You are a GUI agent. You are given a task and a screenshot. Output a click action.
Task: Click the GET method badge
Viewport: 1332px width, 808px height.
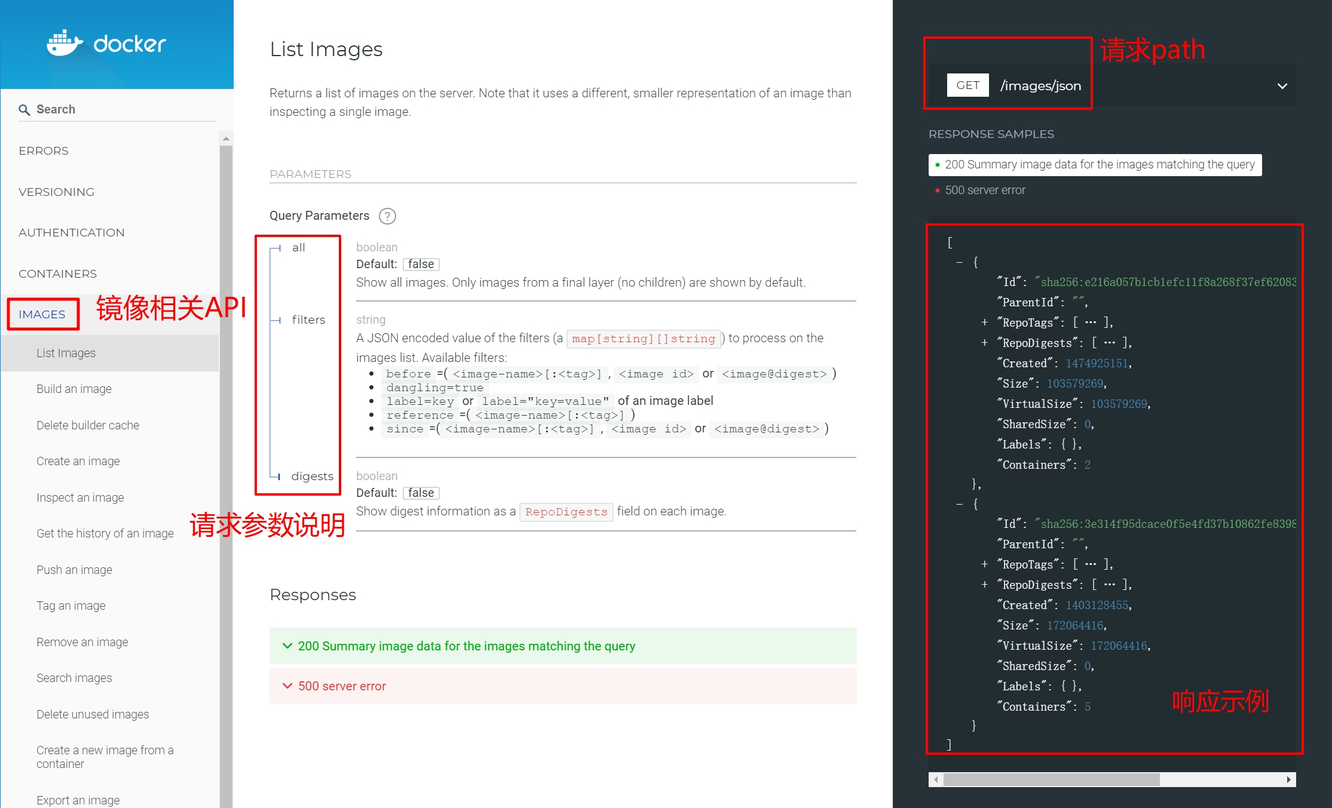tap(967, 85)
